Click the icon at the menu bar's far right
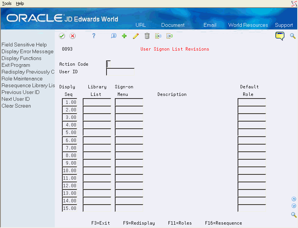298x228 pixels. point(294,4)
